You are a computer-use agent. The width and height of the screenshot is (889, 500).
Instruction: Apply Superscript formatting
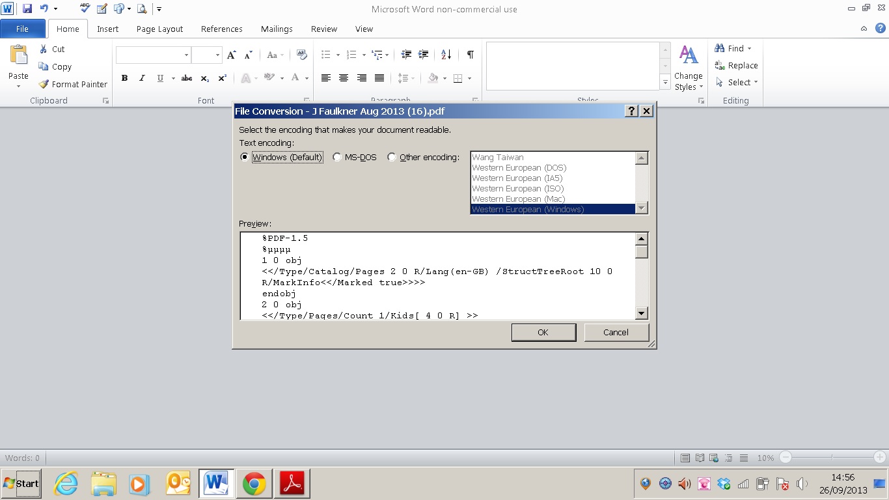pos(222,78)
